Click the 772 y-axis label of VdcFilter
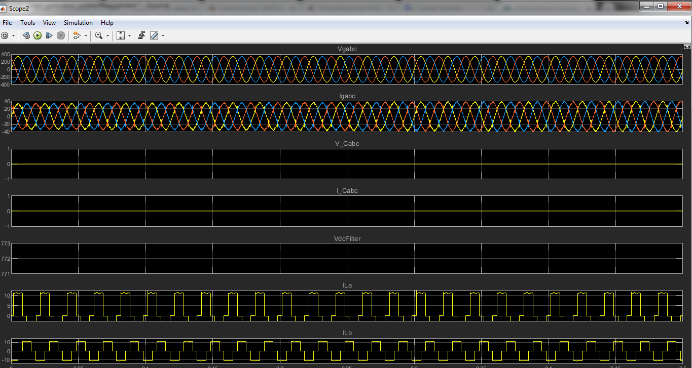Screen dimensions: 692x368 pos(5,259)
